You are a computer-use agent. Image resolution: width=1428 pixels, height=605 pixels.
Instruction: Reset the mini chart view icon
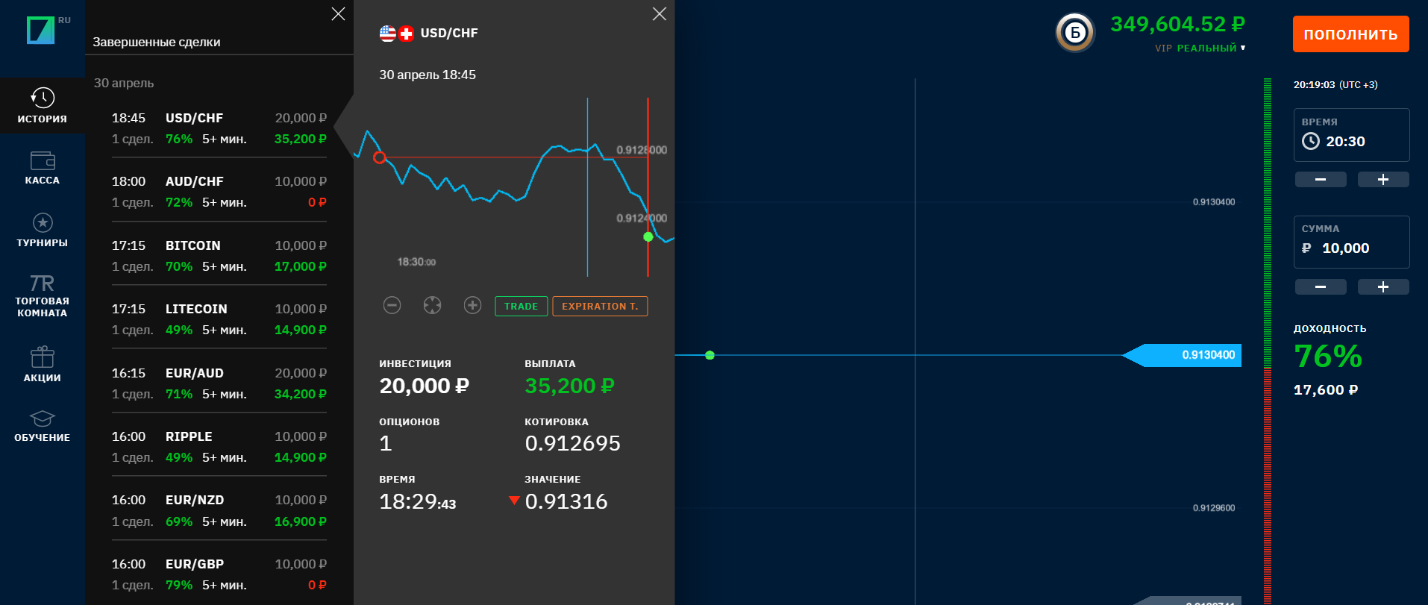[x=433, y=305]
